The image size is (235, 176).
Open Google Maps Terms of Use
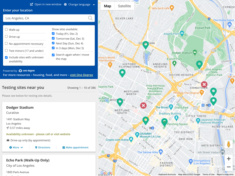(x=208, y=175)
